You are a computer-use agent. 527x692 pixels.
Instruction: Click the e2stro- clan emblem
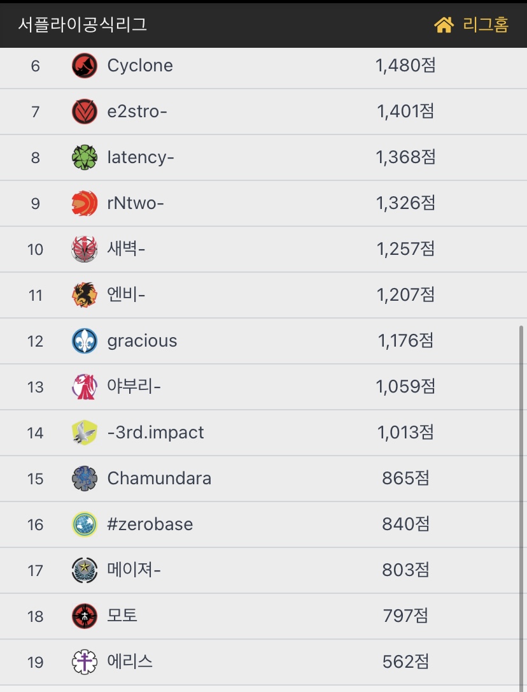point(85,112)
